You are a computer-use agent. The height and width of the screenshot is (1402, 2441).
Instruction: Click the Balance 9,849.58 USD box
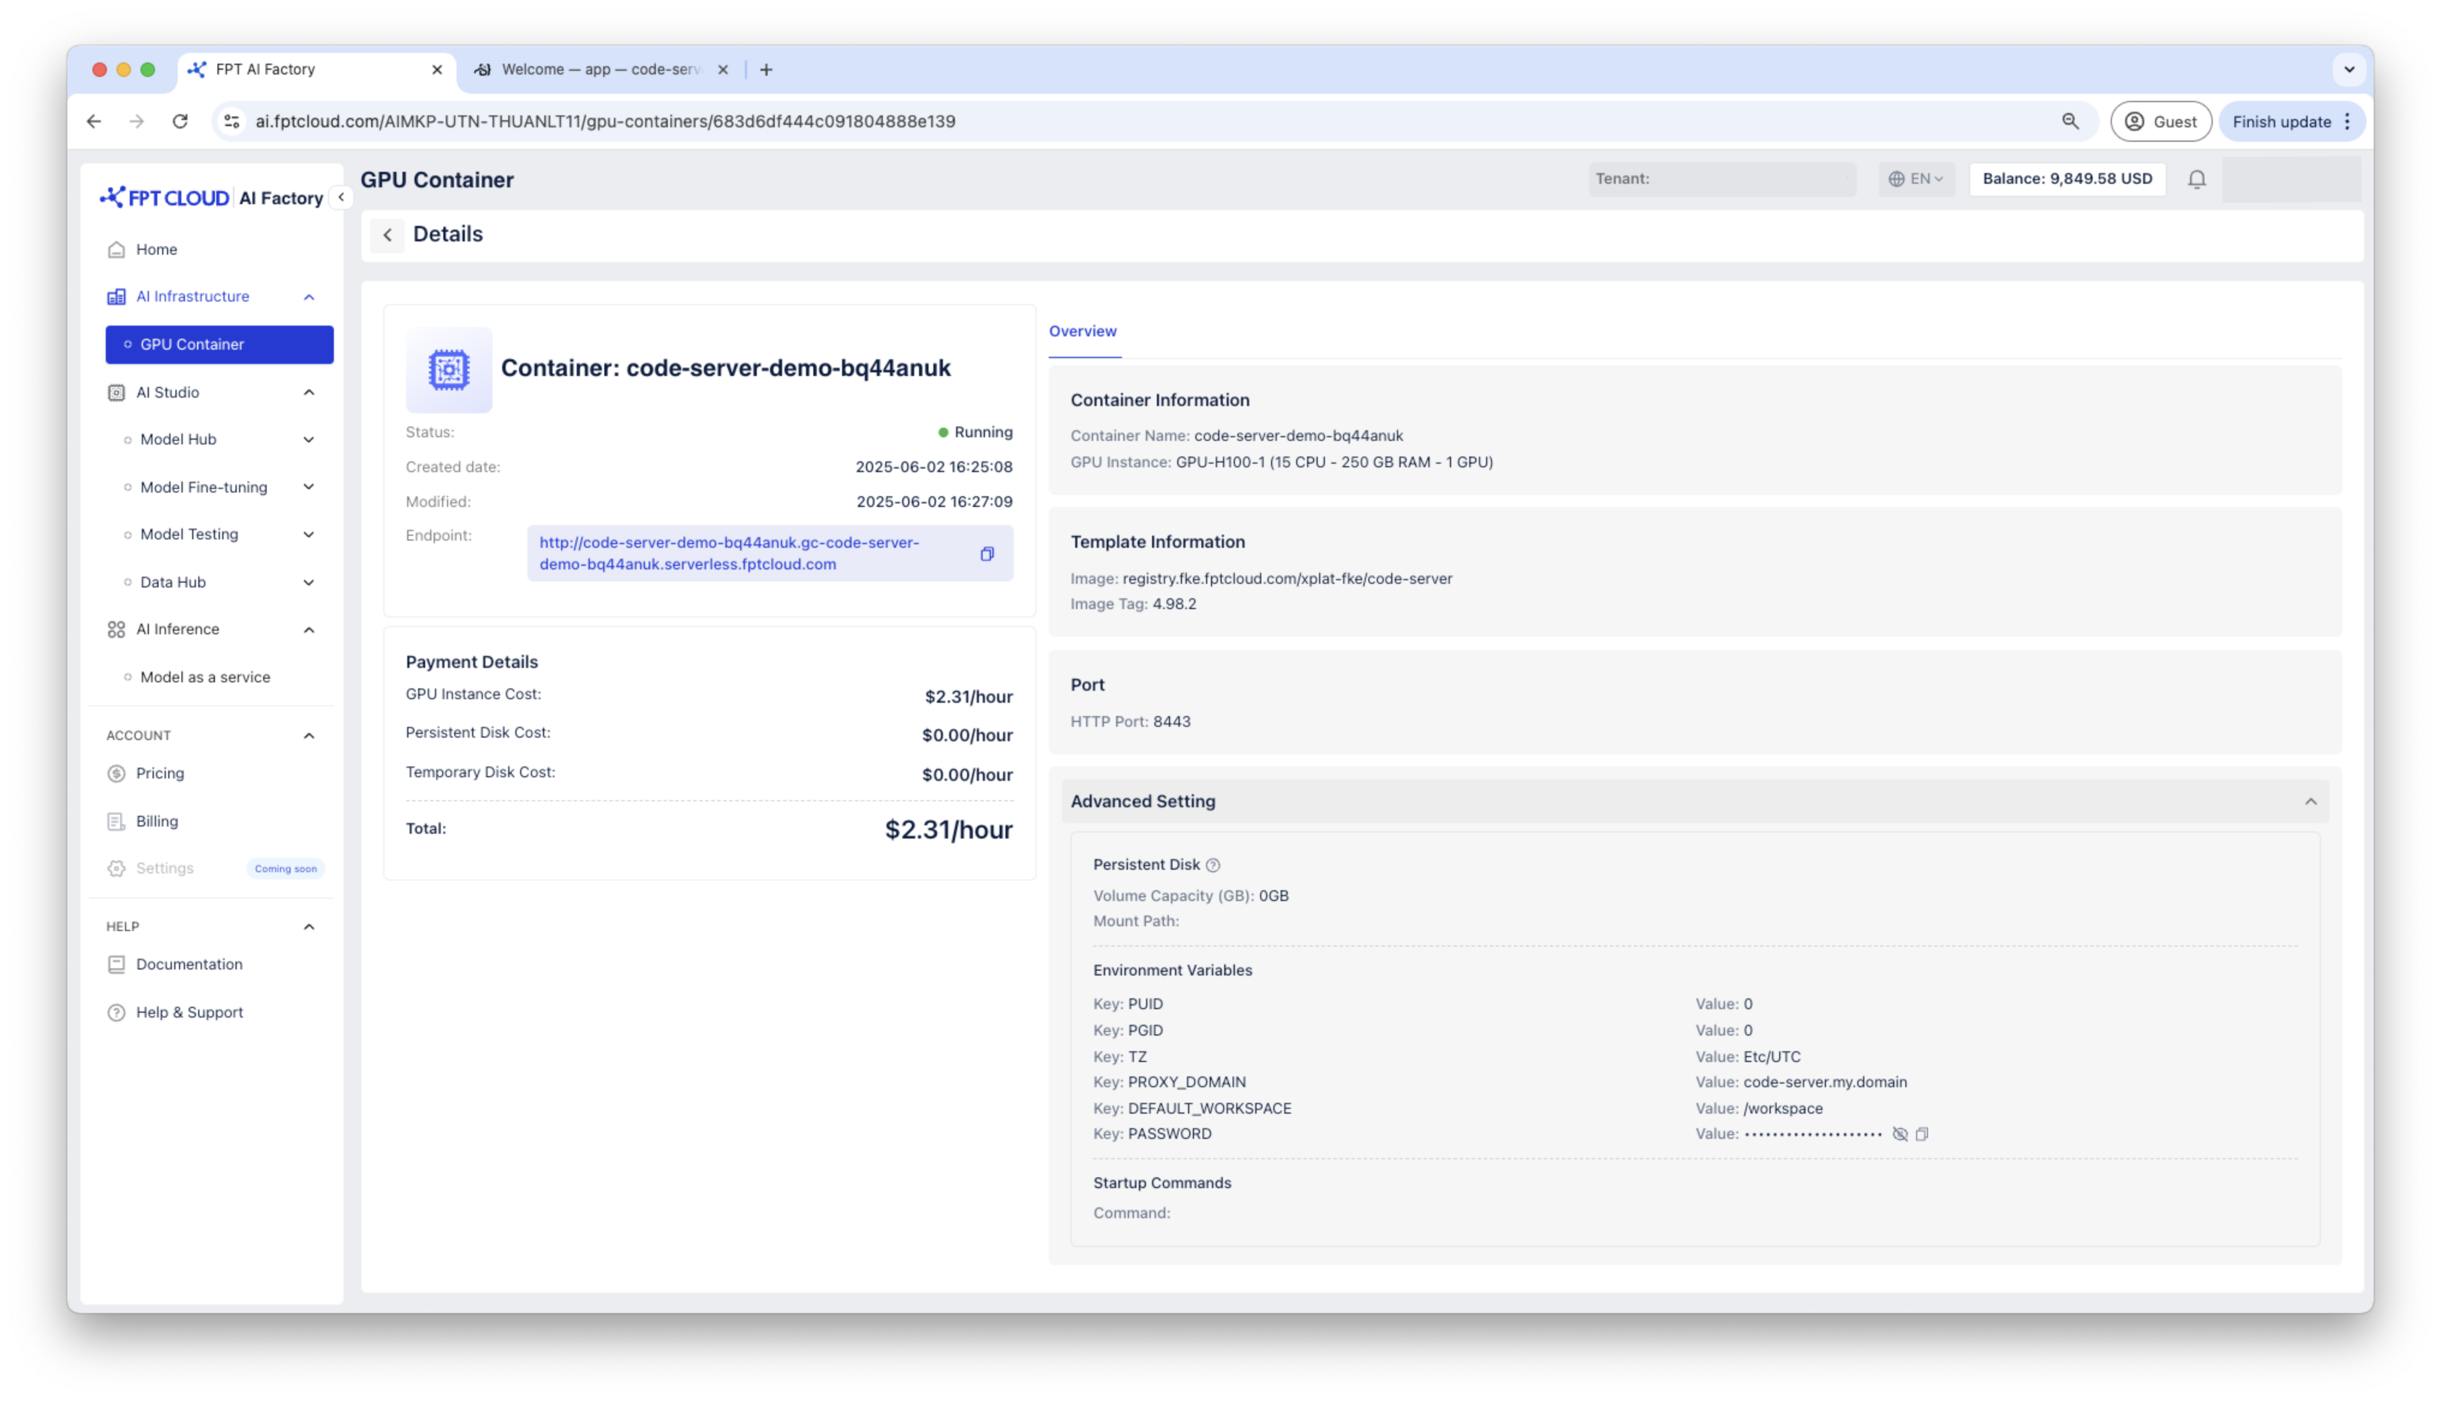(x=2067, y=179)
